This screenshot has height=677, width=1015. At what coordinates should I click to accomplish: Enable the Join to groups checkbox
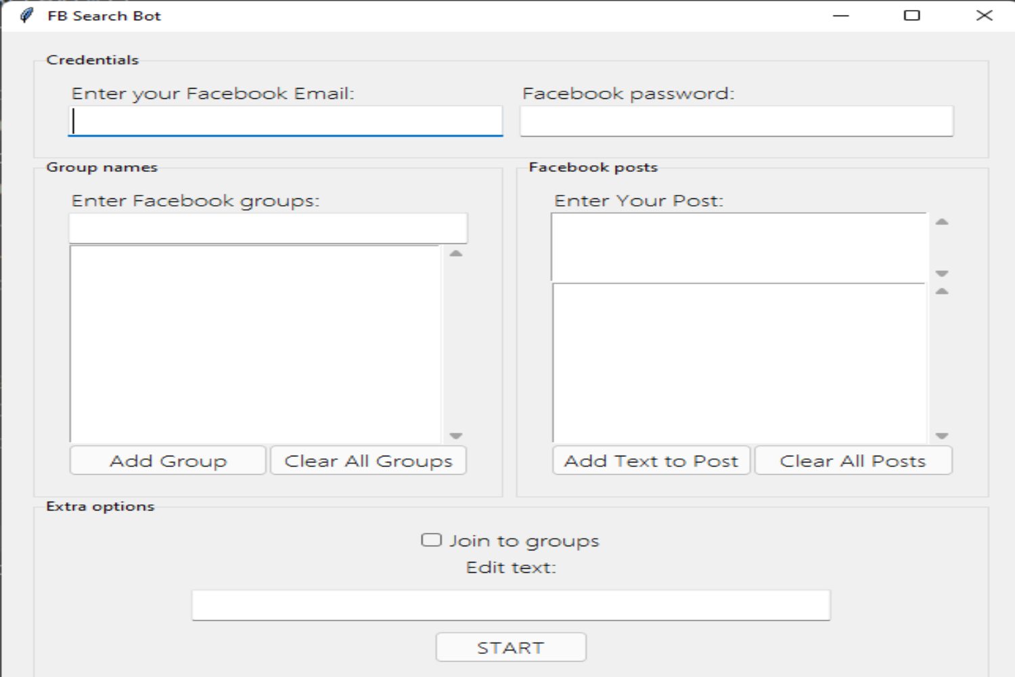tap(431, 540)
